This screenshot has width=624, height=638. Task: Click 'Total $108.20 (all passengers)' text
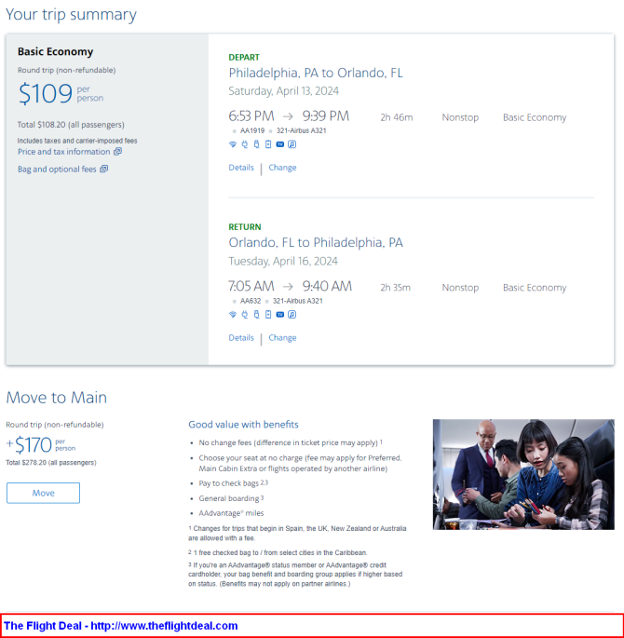point(71,125)
